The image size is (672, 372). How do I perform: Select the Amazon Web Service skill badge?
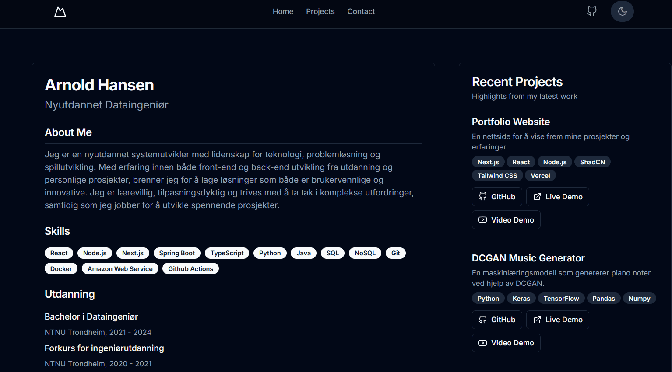120,268
